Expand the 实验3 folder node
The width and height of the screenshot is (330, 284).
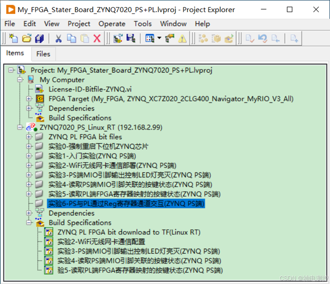tap(29, 175)
